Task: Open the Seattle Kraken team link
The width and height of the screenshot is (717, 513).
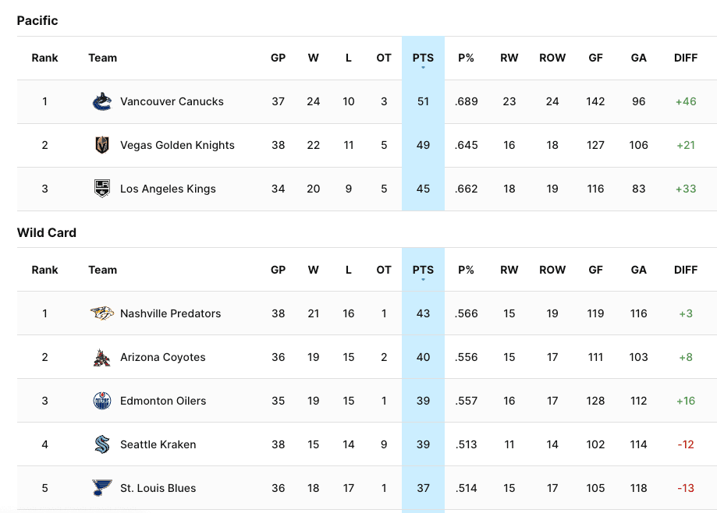Action: (x=158, y=444)
